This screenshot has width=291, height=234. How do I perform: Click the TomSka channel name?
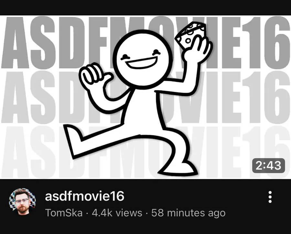click(x=64, y=213)
